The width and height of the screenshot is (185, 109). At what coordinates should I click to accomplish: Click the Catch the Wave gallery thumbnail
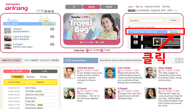click(8, 38)
